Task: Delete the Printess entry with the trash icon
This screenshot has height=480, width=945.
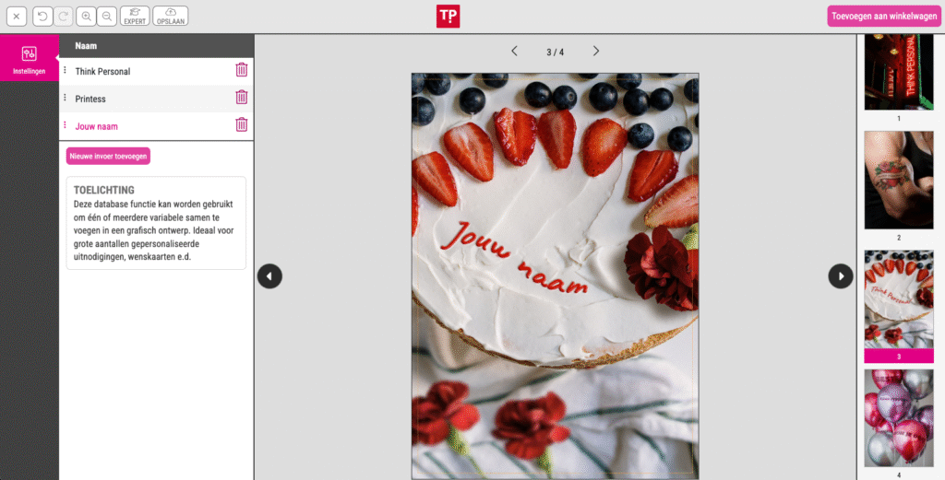Action: pyautogui.click(x=241, y=98)
